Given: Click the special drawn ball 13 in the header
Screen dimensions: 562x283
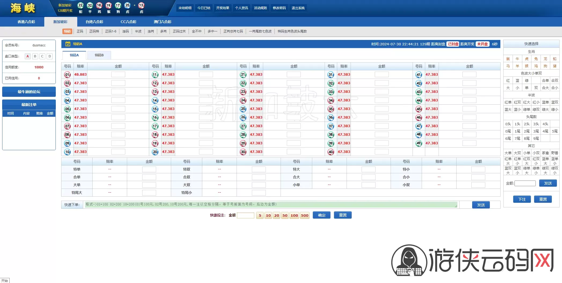Looking at the screenshot, I should pyautogui.click(x=141, y=5).
